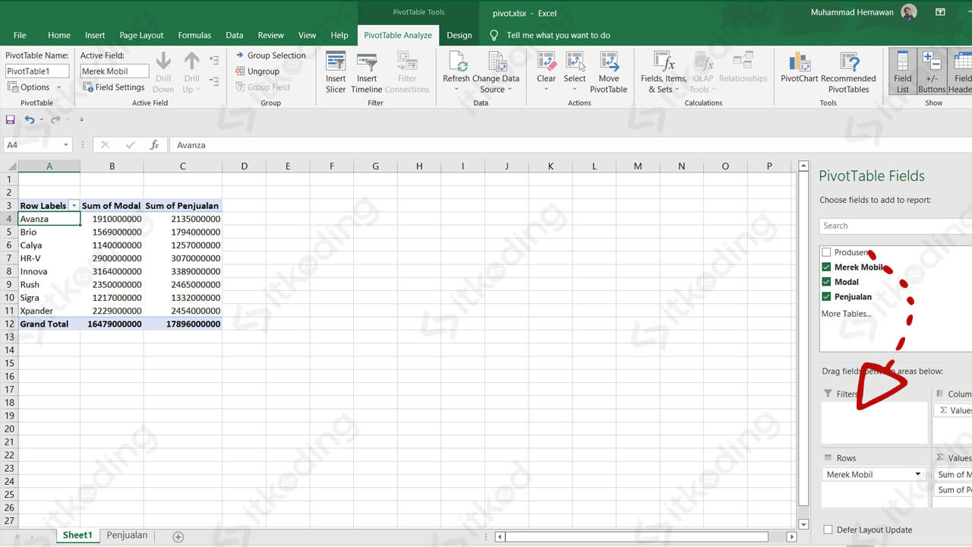Check the Produsen field checkbox

(x=825, y=251)
